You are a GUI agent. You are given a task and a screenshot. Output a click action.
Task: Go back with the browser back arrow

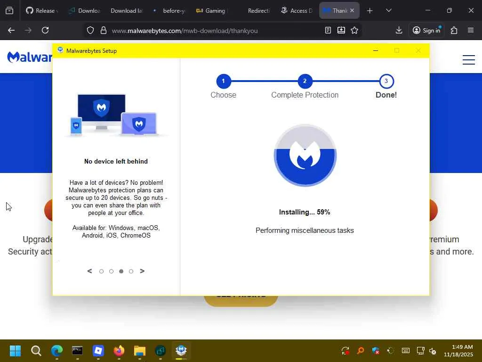point(11,30)
